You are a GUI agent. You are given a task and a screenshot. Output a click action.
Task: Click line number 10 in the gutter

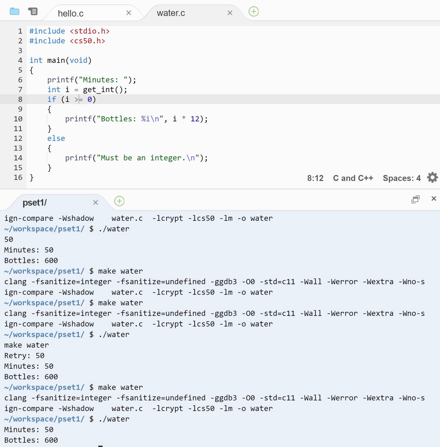(18, 119)
